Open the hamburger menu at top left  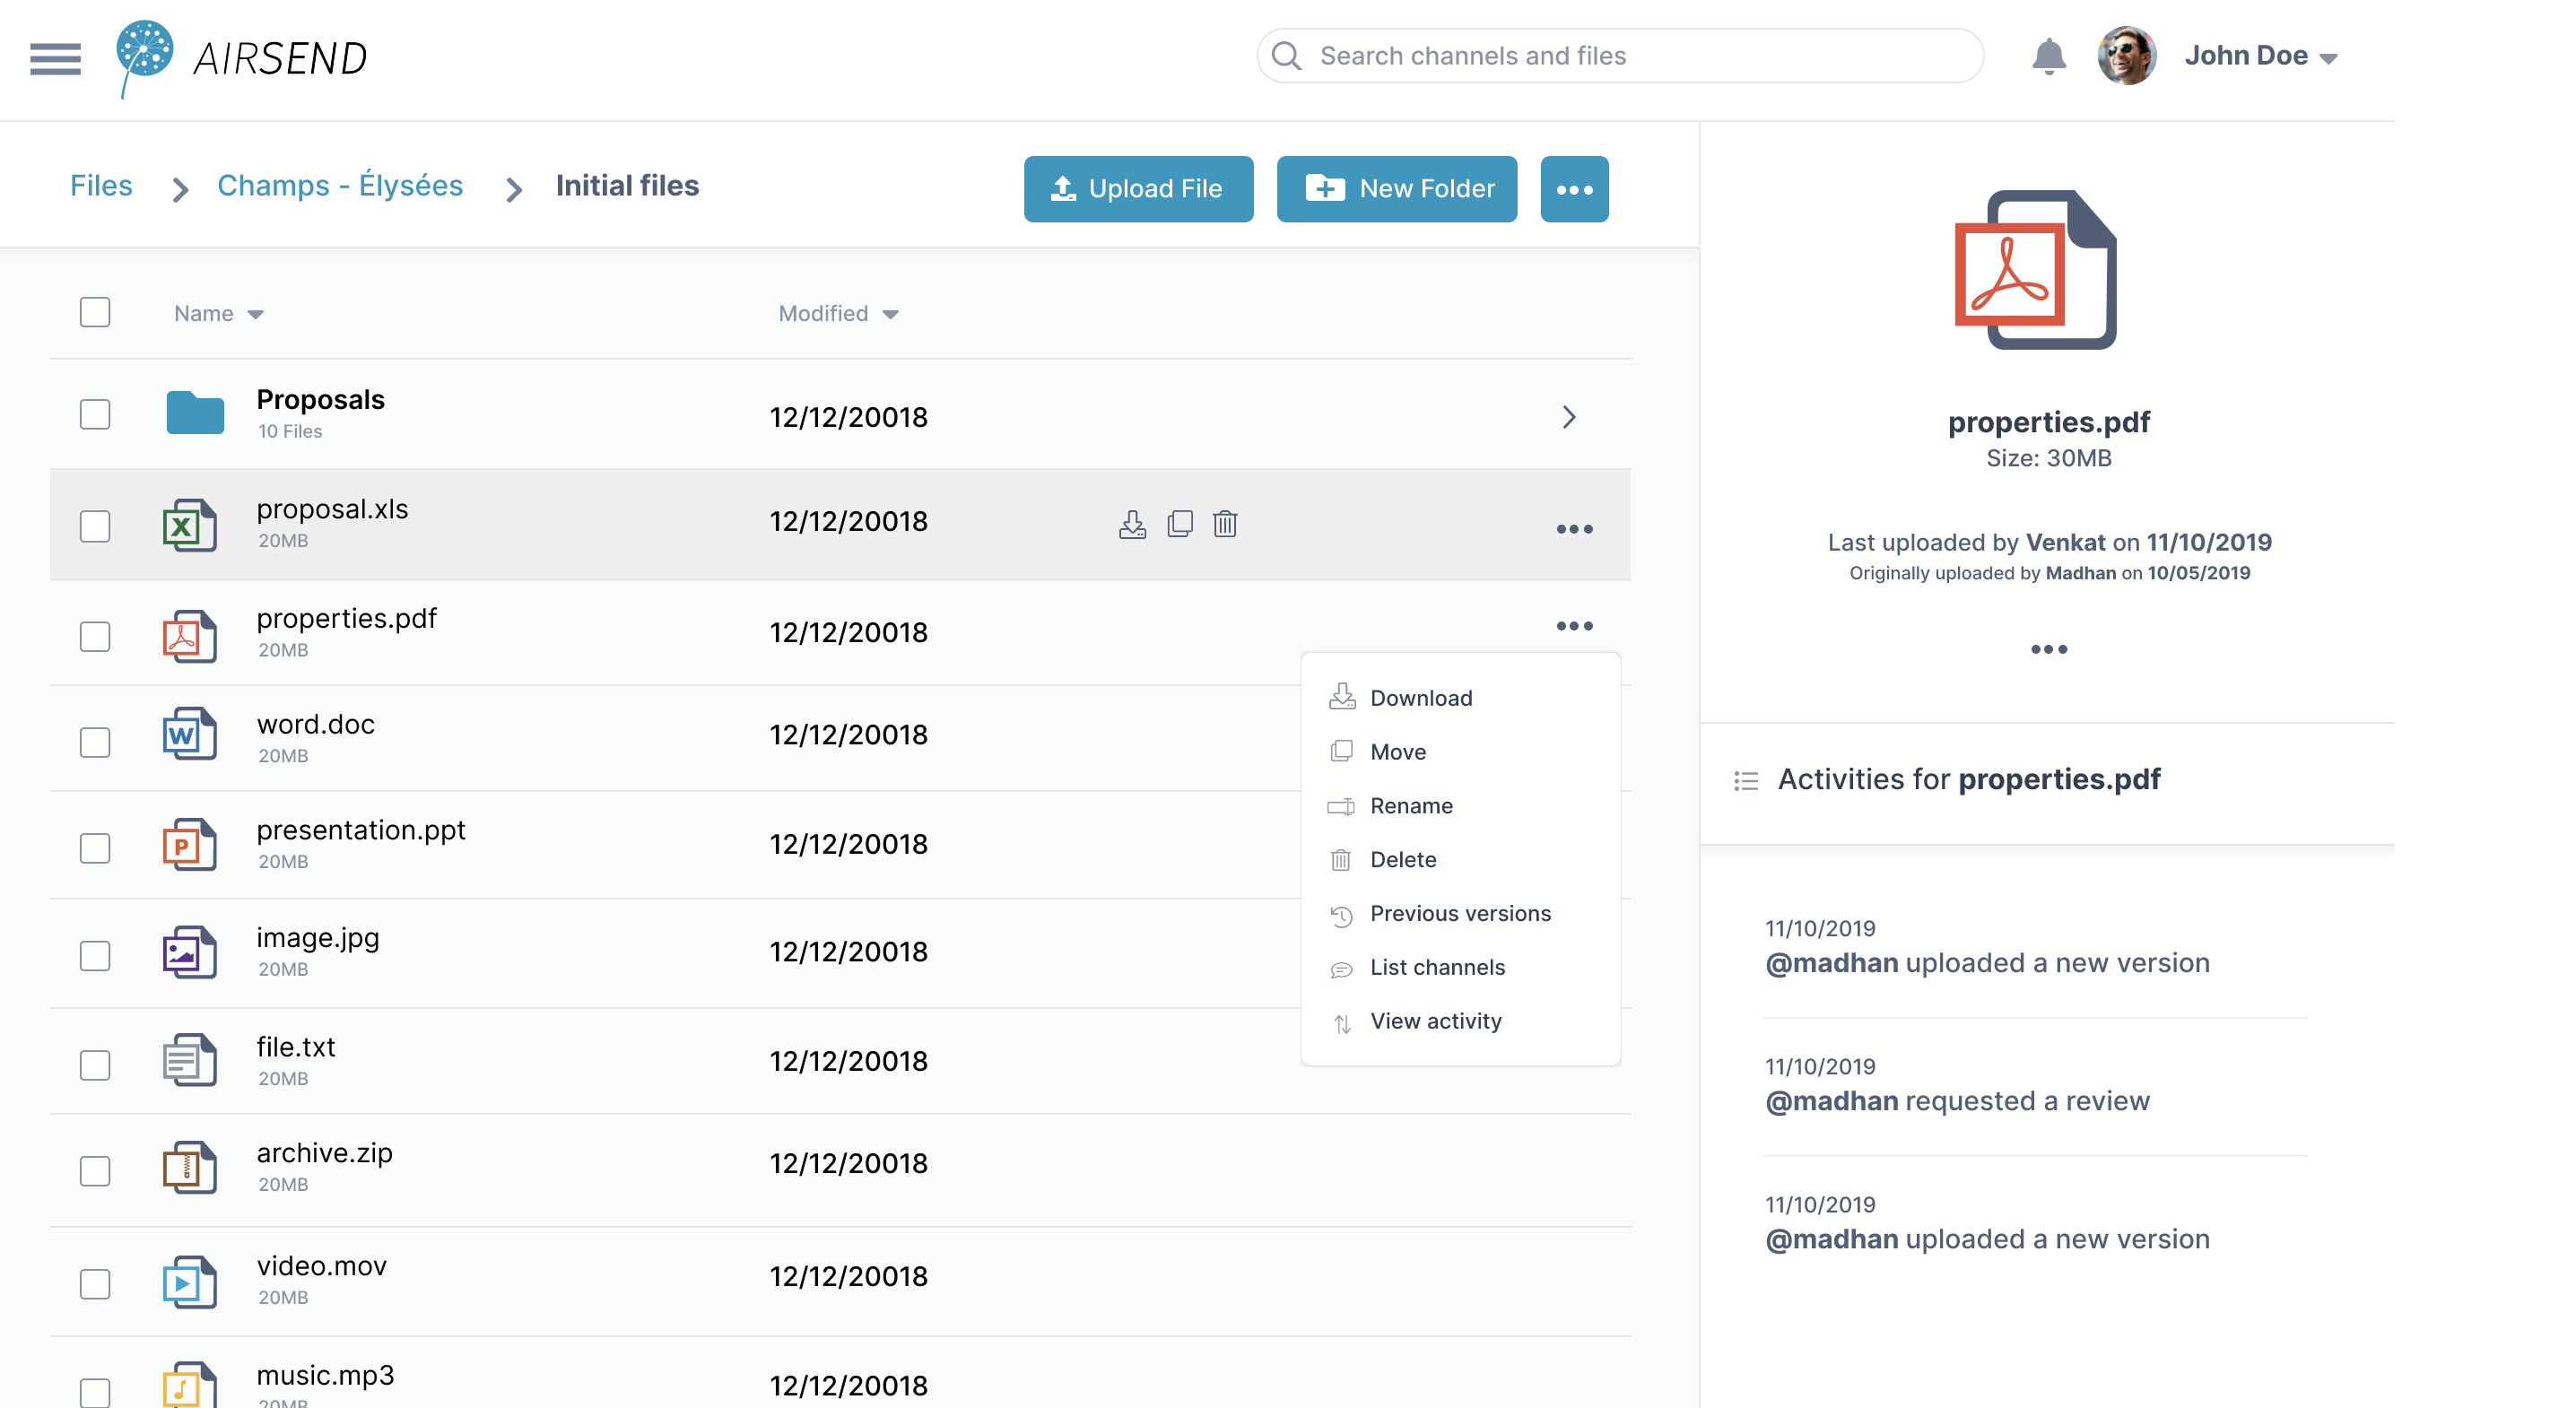pos(55,60)
